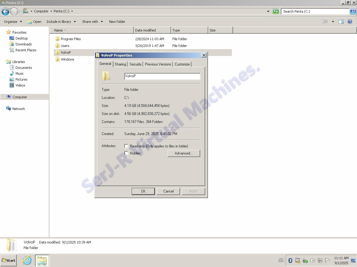This screenshot has width=357, height=267.
Task: Click the Advanced... button
Action: [183, 153]
